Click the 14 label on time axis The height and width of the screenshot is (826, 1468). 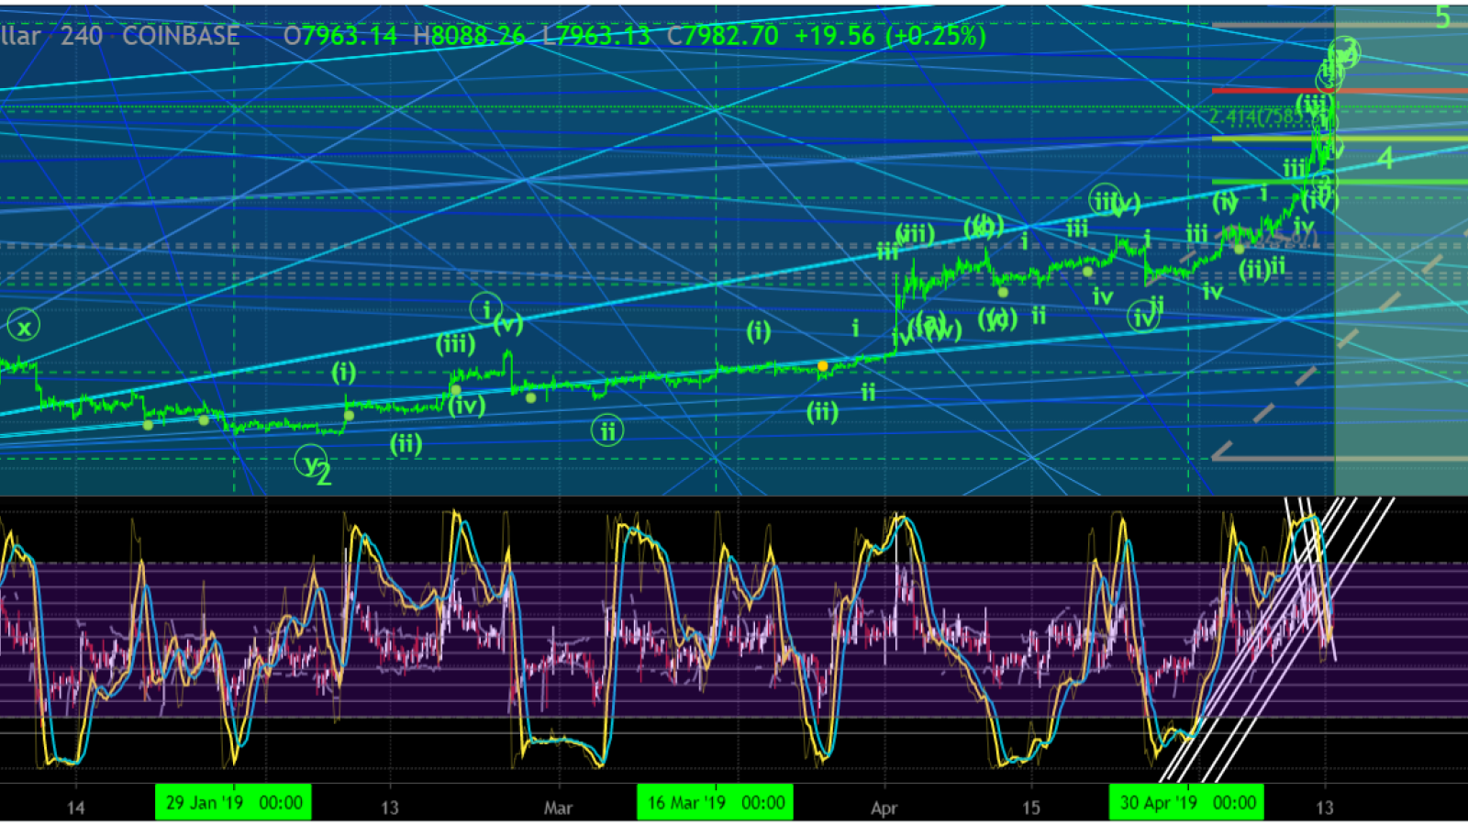(x=75, y=809)
